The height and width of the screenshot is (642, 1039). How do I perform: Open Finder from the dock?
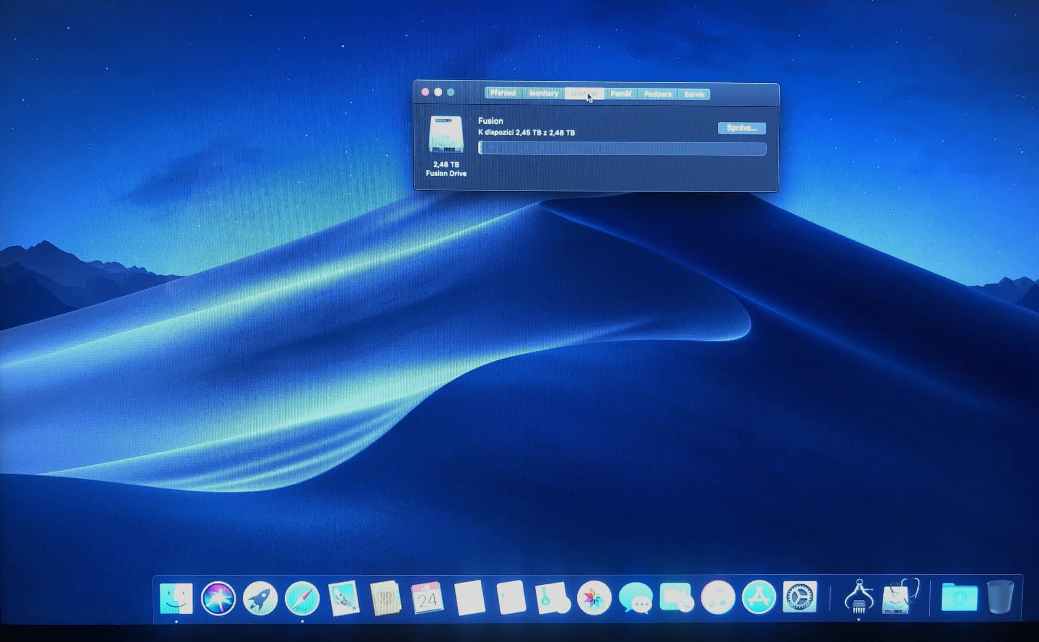(x=176, y=598)
